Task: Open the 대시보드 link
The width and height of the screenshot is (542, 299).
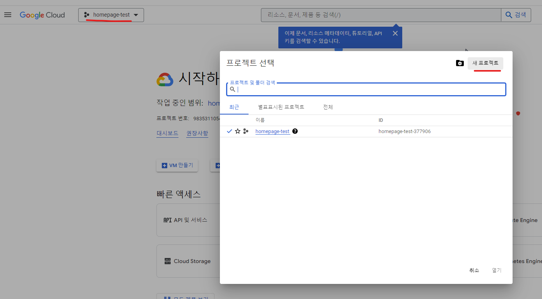Action: tap(167, 133)
